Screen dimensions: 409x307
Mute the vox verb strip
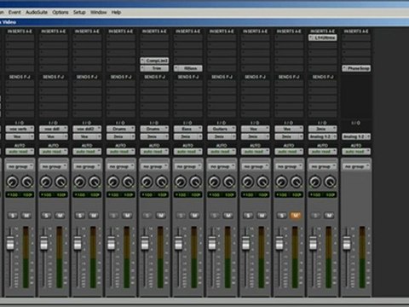pyautogui.click(x=26, y=216)
